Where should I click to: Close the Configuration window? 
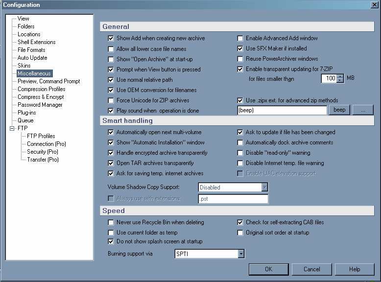point(375,5)
